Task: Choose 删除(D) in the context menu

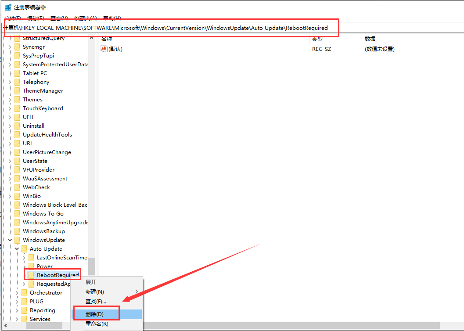Action: 107,314
